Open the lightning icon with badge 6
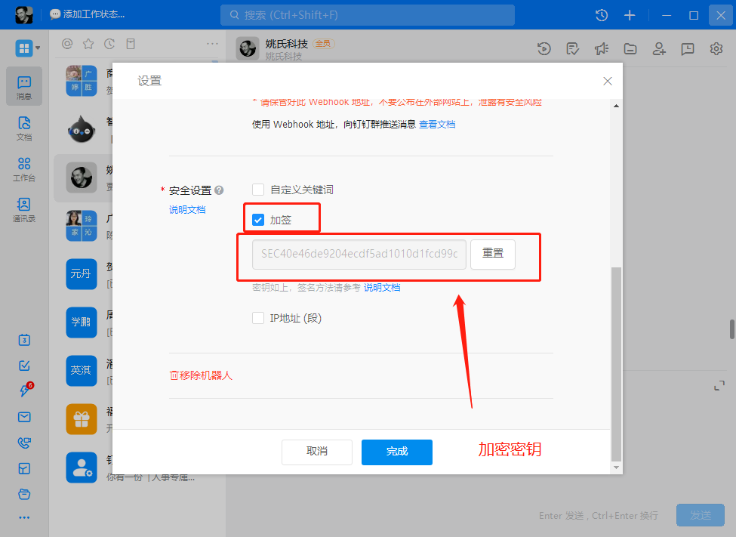This screenshot has width=736, height=537. (26, 390)
